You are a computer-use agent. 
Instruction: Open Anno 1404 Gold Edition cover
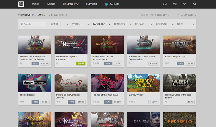pyautogui.click(x=35, y=120)
